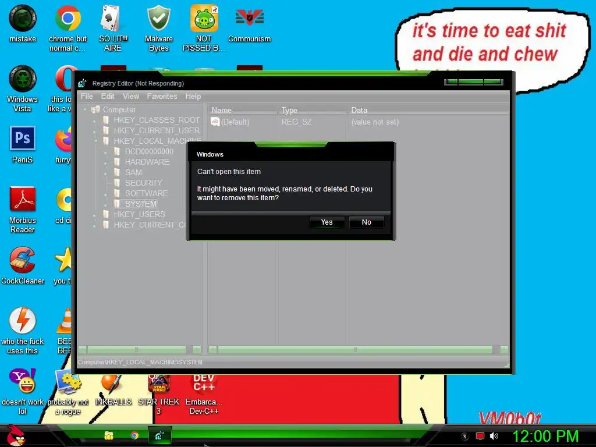Select the BCD00000000 key
The image size is (596, 447).
coord(149,152)
